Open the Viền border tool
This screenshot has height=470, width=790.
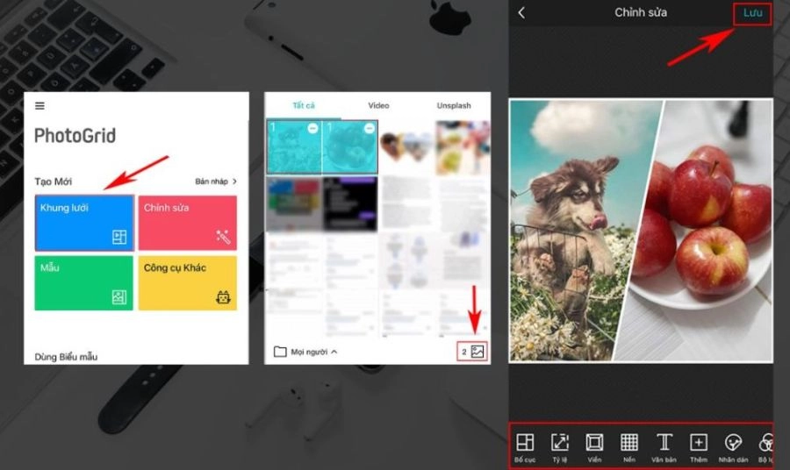pos(594,447)
